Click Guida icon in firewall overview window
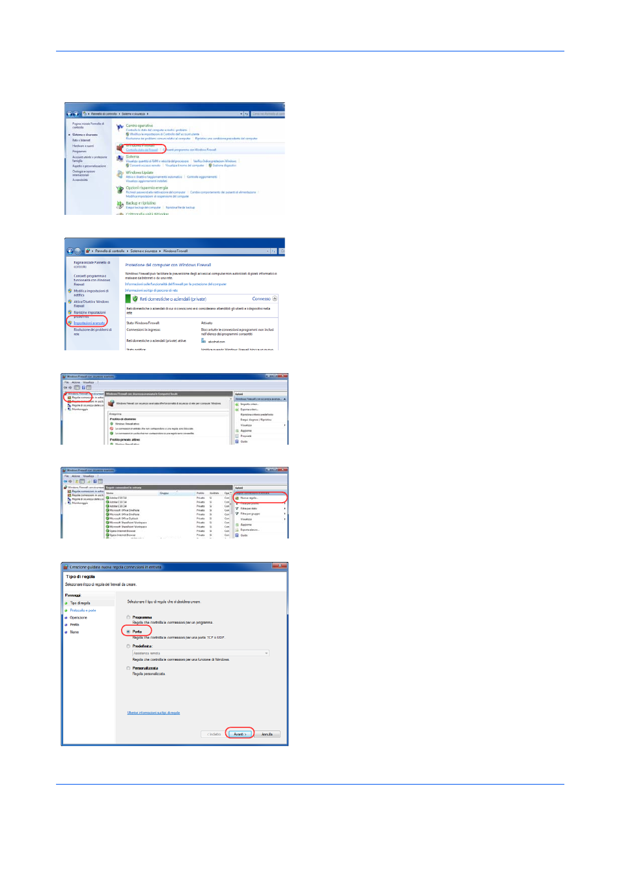 [237, 441]
